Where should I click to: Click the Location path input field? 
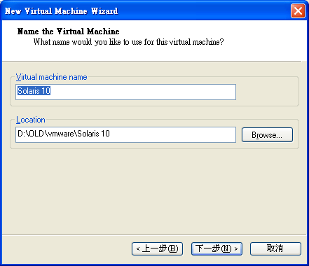click(x=125, y=134)
